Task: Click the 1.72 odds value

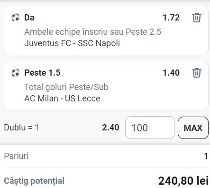Action: (171, 18)
